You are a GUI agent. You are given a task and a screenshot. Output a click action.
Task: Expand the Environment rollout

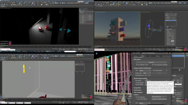pos(137,90)
